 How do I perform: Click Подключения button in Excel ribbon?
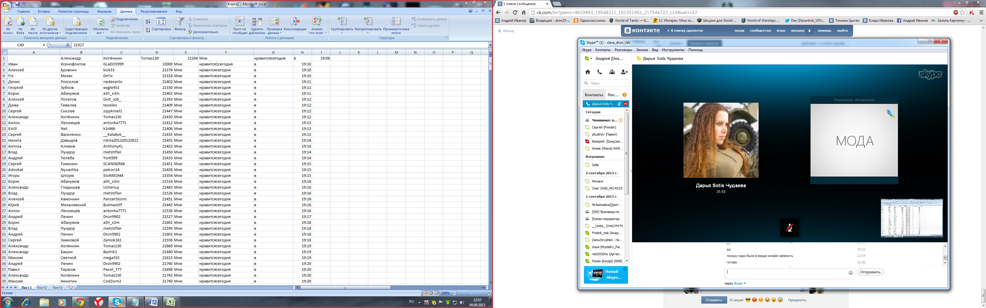click(x=124, y=19)
